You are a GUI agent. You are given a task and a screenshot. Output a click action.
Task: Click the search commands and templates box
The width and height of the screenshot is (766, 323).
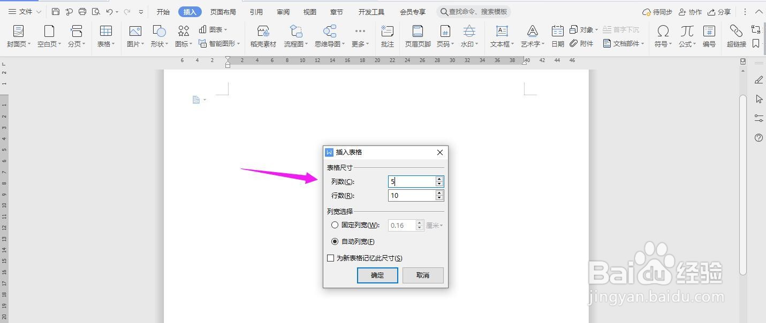pos(474,12)
